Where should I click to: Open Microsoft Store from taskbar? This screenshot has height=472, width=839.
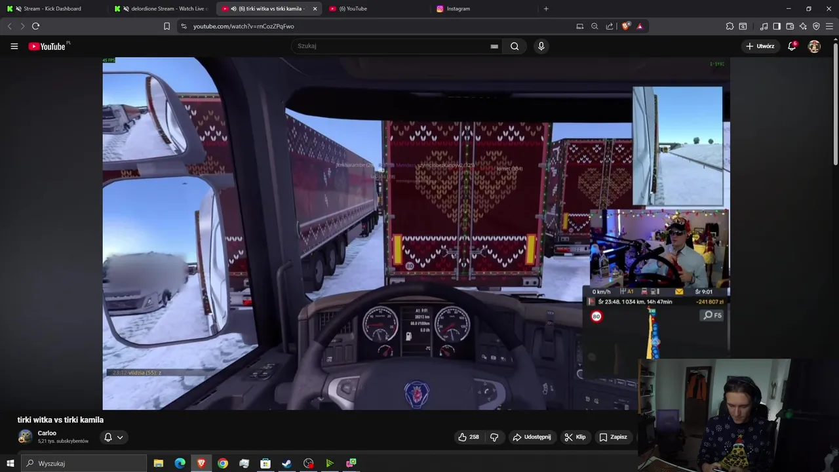tap(265, 463)
